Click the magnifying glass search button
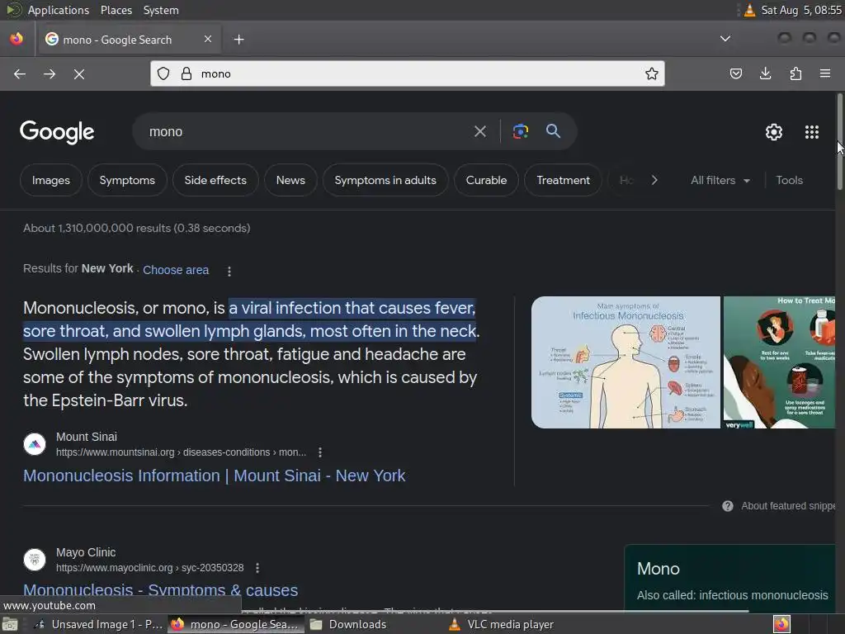Screen dimensions: 845x634 pos(553,131)
